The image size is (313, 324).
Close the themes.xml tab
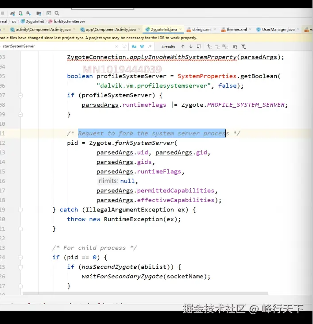250,30
